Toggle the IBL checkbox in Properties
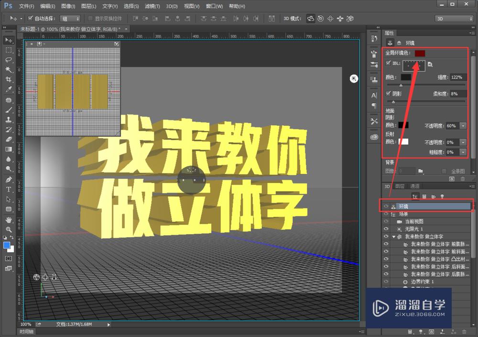Screen dimensions: 478x337 click(389, 63)
